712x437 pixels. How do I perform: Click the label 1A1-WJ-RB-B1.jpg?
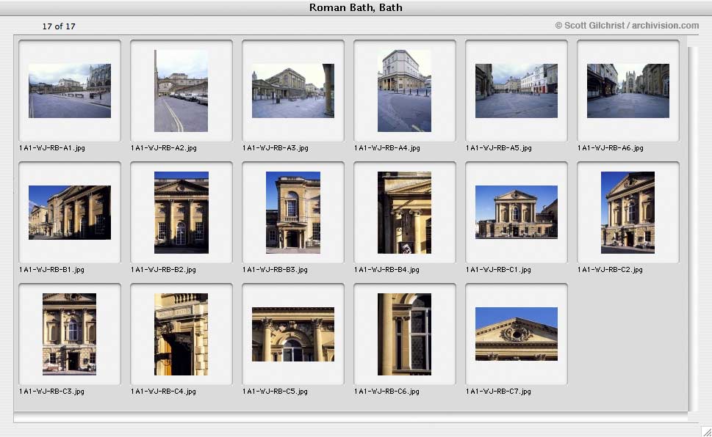tap(51, 269)
